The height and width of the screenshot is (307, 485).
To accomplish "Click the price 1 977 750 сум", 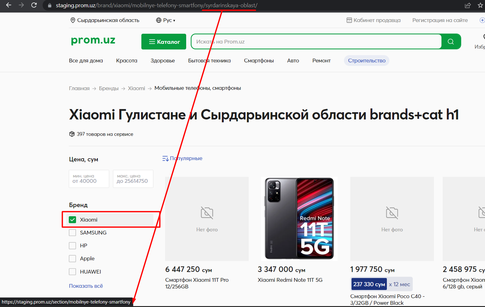I will (x=372, y=269).
